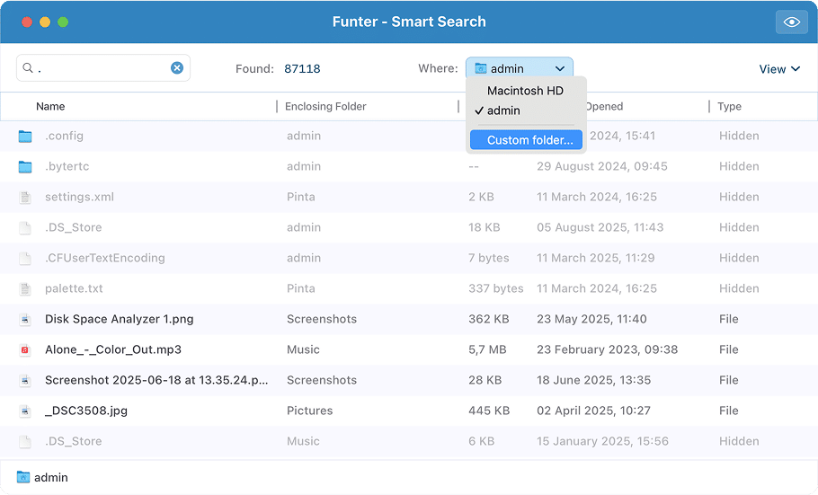Screen dimensions: 818x495
Task: Select the .CFUserTextEncoding file name
Action: click(x=105, y=258)
